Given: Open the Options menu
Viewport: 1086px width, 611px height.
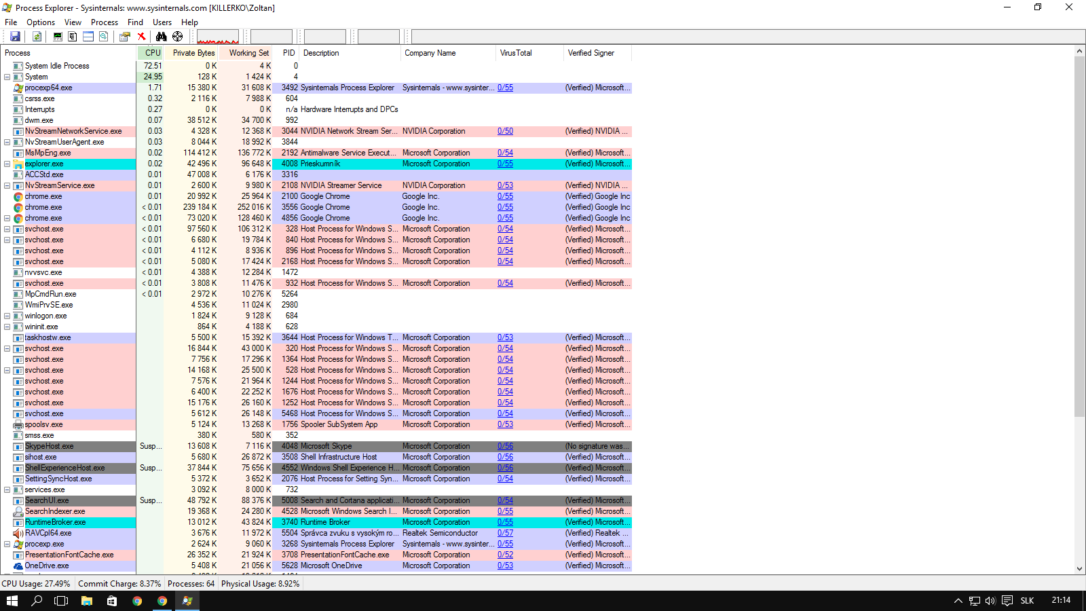Looking at the screenshot, I should tap(41, 22).
